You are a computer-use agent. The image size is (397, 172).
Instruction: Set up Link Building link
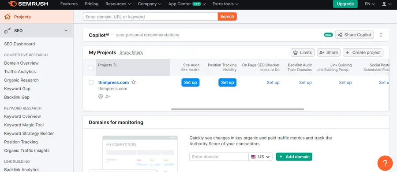coord(345,83)
